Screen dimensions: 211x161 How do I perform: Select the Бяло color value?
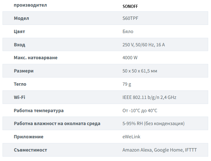pos(128,32)
